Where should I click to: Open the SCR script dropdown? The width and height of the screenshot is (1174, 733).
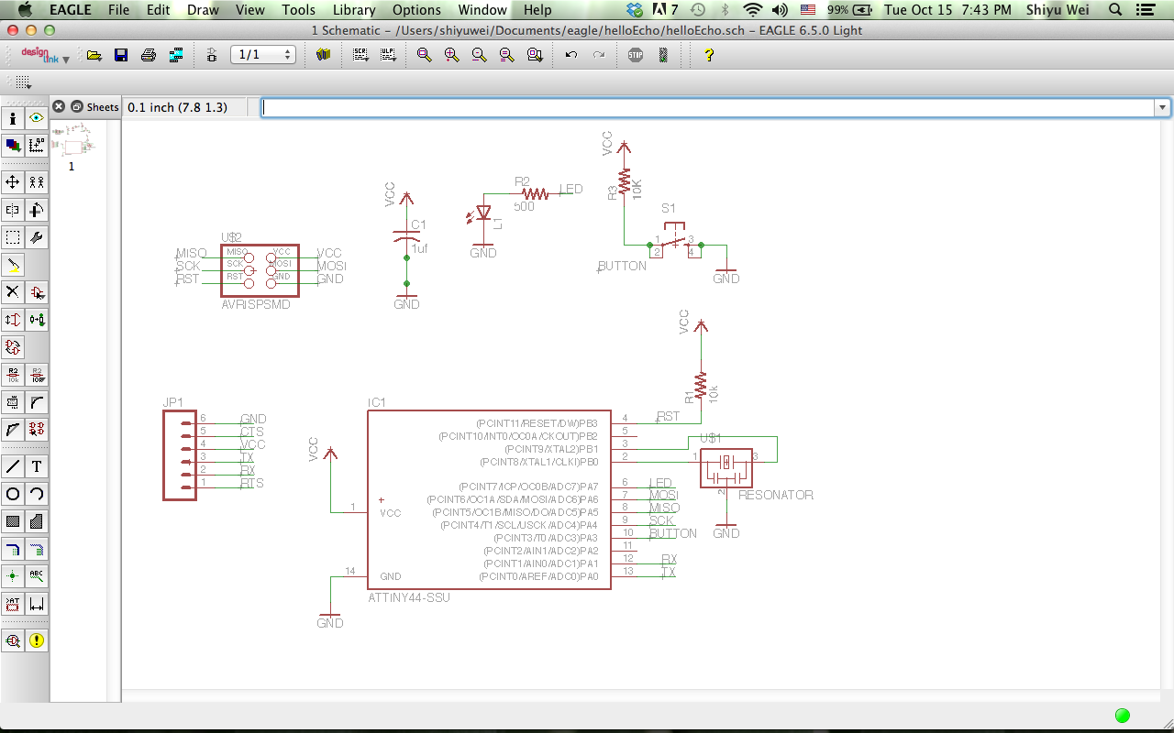(361, 55)
